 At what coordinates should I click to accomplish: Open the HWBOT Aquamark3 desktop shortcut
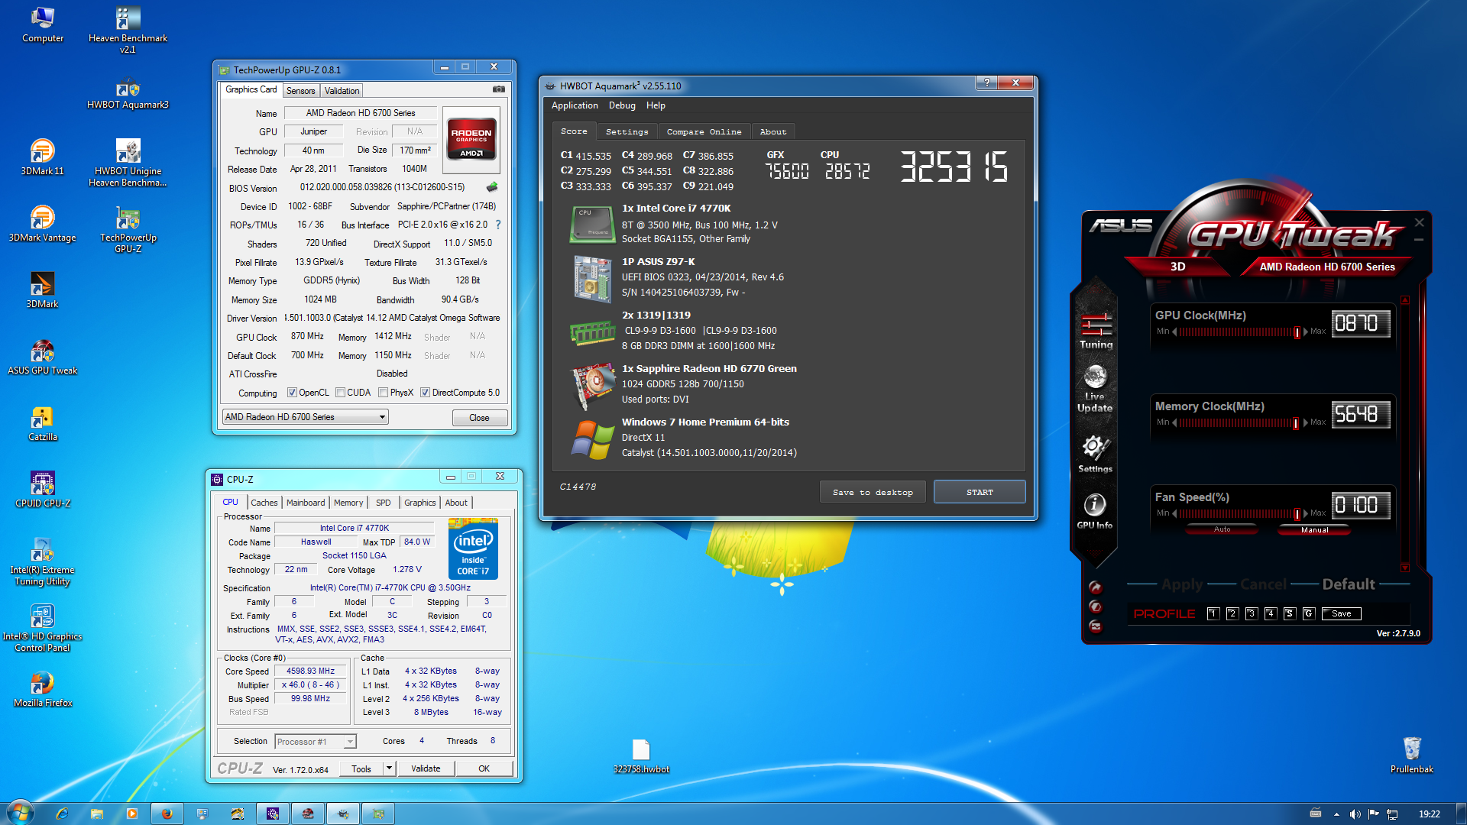128,93
